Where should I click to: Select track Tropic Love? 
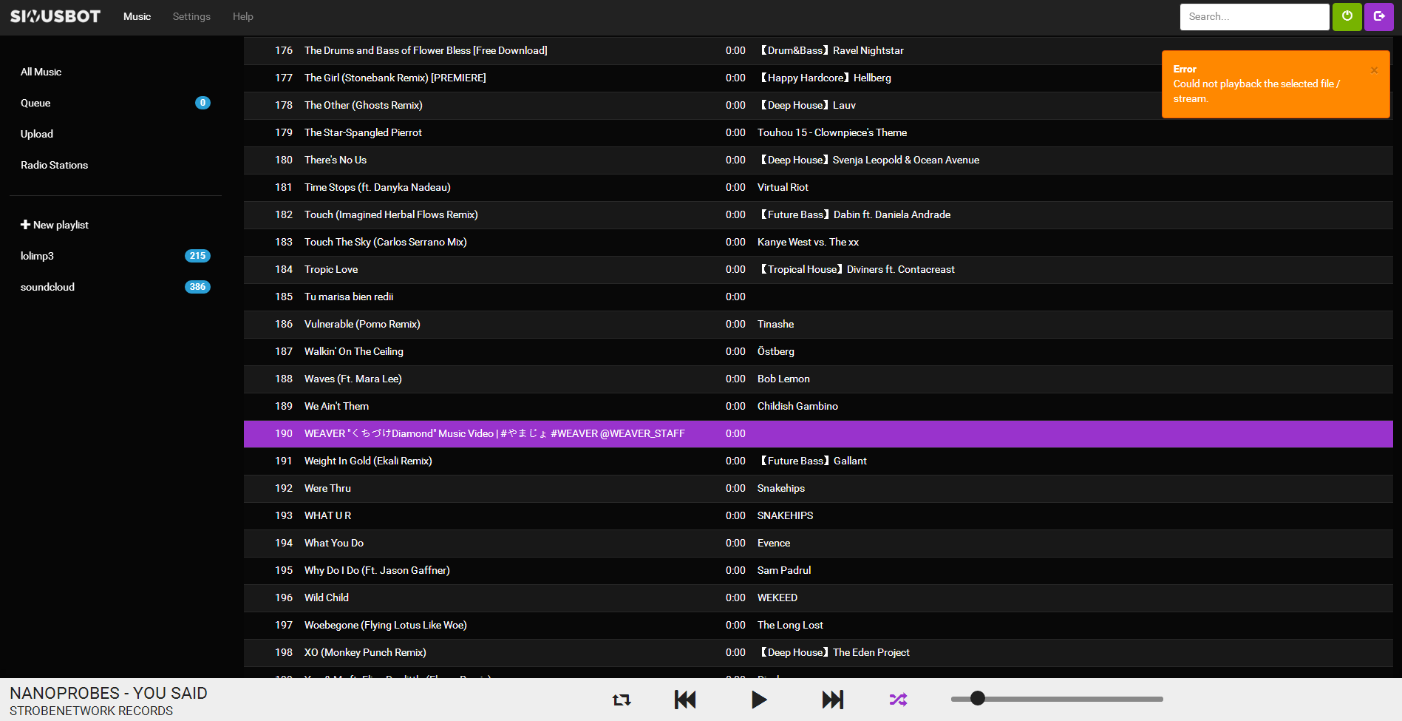[818, 269]
